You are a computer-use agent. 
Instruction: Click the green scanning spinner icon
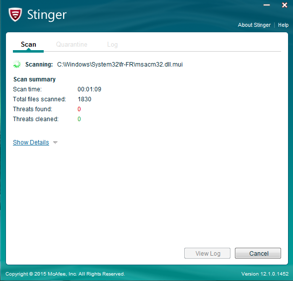[x=17, y=64]
